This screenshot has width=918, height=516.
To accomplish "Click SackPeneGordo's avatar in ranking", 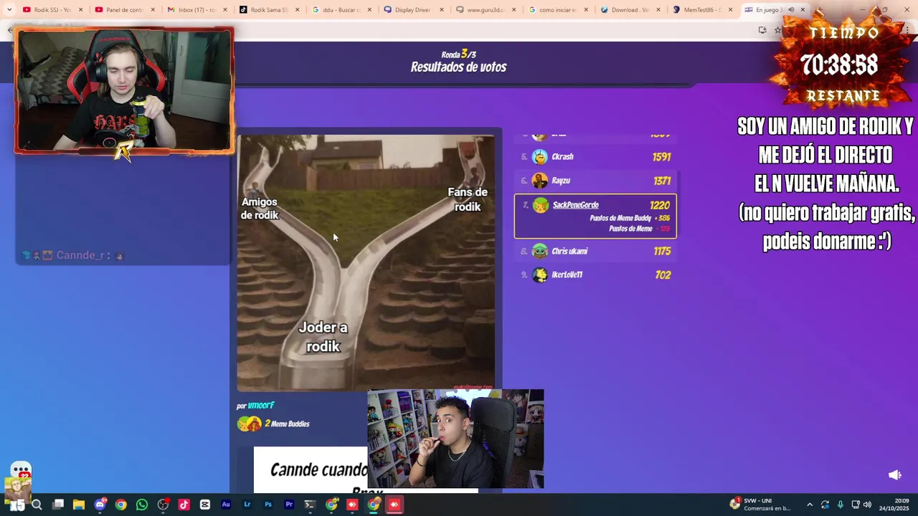I will [x=541, y=206].
